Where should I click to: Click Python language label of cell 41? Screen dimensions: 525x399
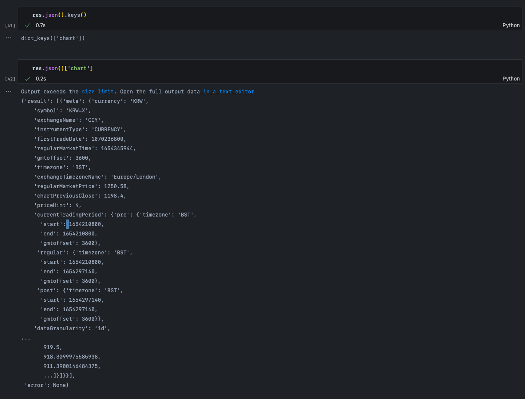point(511,25)
